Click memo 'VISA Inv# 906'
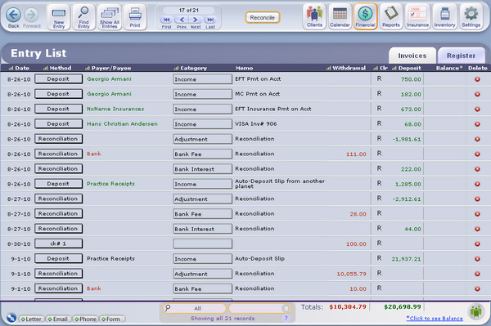Screen dimensions: 491x326 [256, 123]
